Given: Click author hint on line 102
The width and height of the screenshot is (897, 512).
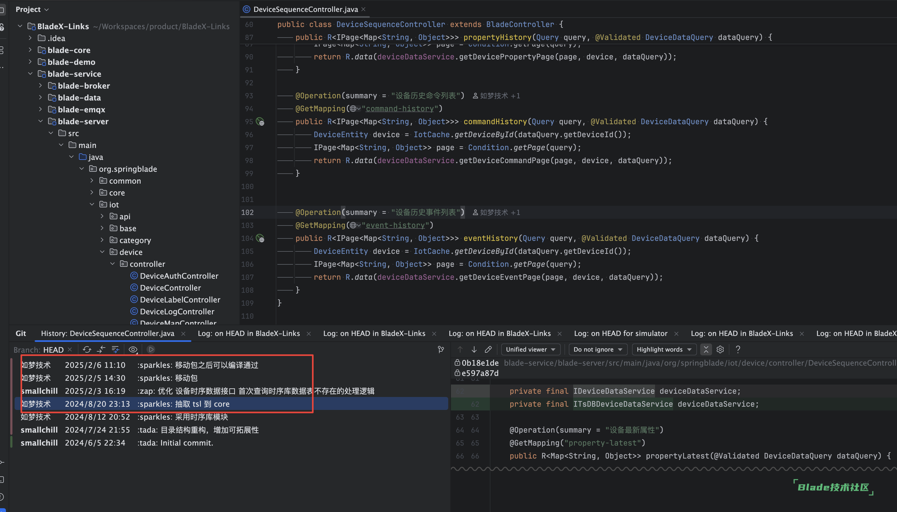Looking at the screenshot, I should tap(496, 213).
